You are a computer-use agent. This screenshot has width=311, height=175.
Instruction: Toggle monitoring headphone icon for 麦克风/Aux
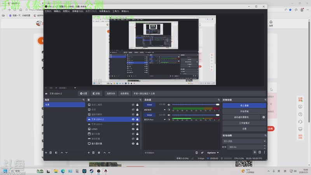[169, 119]
